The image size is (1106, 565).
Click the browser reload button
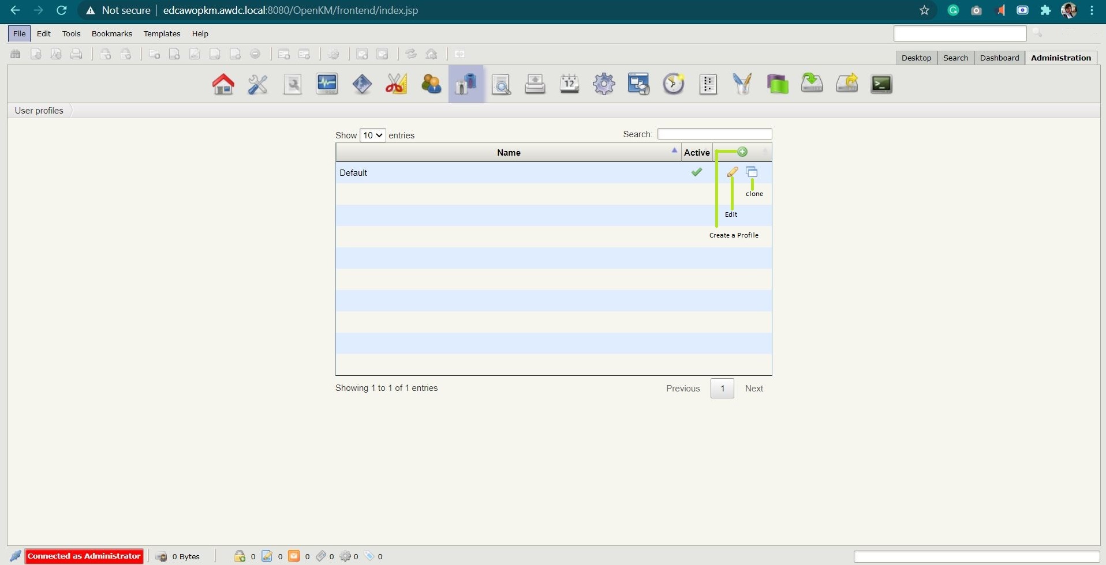click(62, 10)
